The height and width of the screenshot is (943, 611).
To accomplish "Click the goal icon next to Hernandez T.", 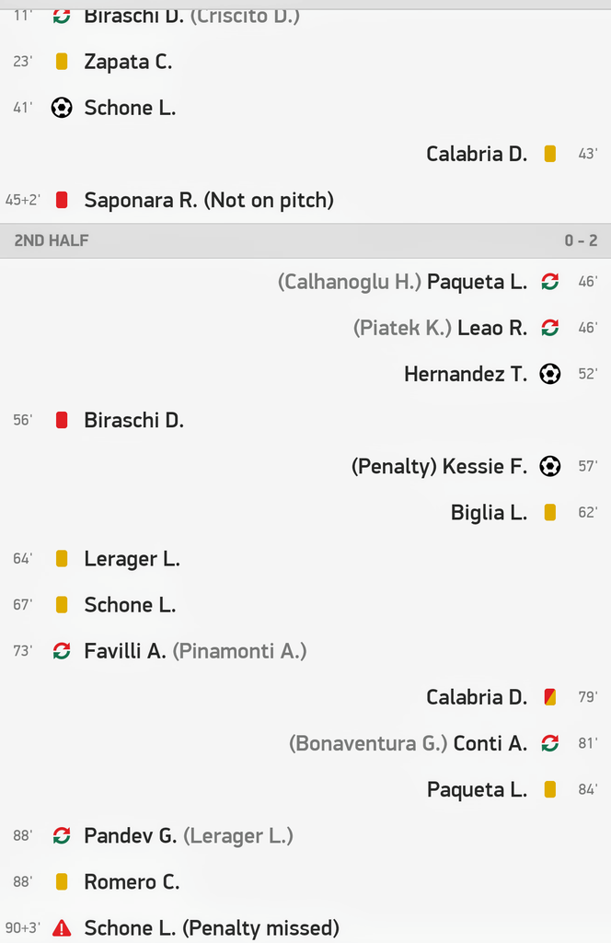I will tap(550, 374).
